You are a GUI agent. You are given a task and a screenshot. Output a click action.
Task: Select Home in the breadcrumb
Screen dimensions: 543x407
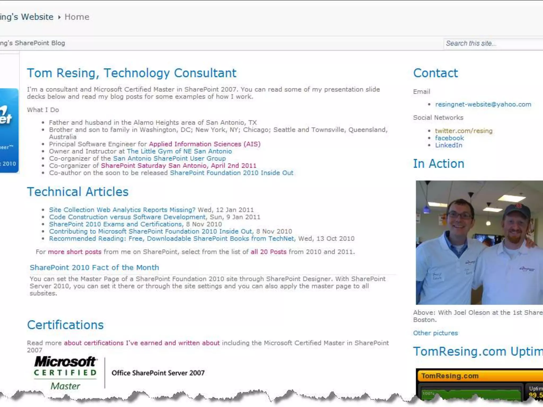(77, 17)
